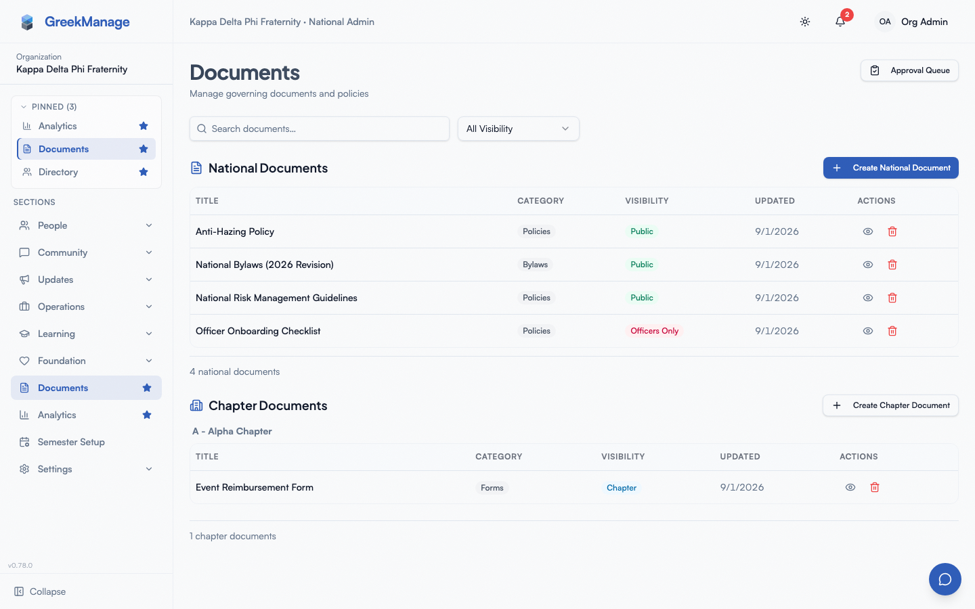Expand the Learning section chevron

coord(149,334)
